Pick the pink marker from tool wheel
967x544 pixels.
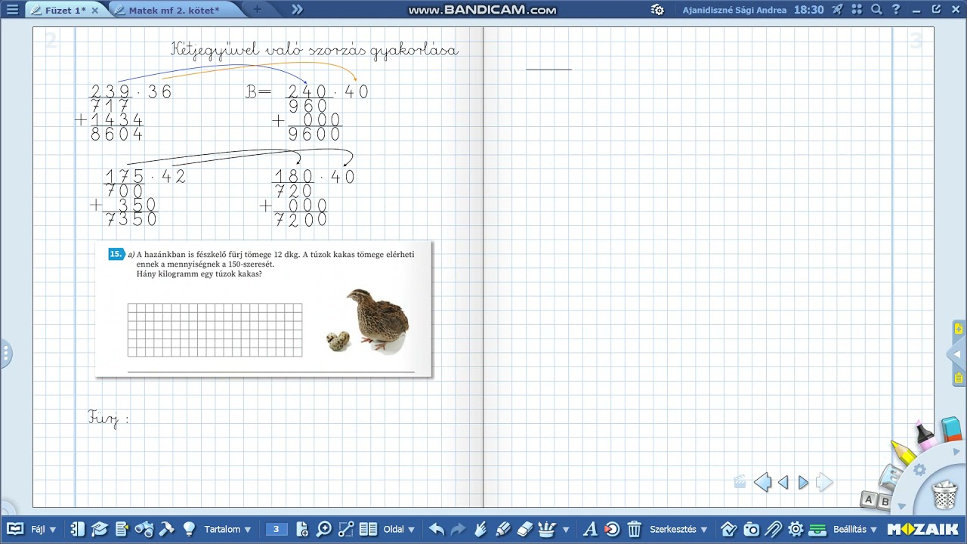pyautogui.click(x=925, y=434)
